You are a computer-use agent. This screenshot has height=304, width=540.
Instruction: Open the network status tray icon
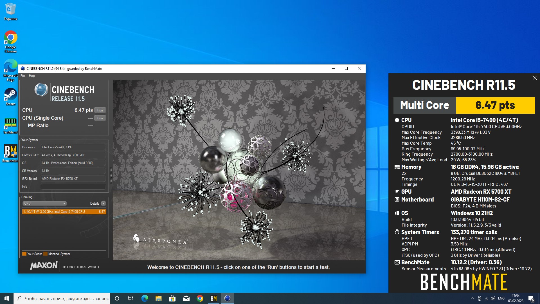tap(487, 298)
